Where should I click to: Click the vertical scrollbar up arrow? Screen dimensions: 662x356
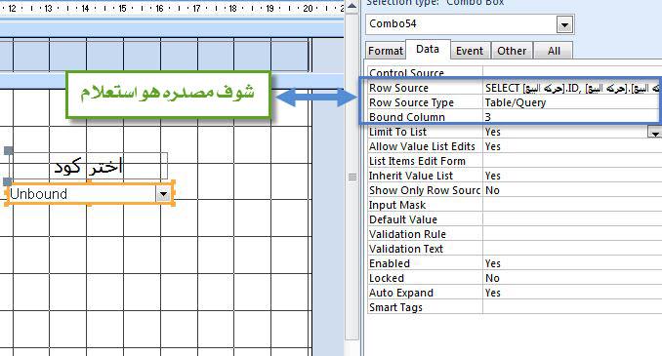coord(352,6)
